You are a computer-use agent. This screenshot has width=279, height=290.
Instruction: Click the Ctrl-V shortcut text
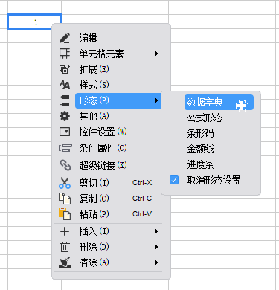(x=142, y=214)
